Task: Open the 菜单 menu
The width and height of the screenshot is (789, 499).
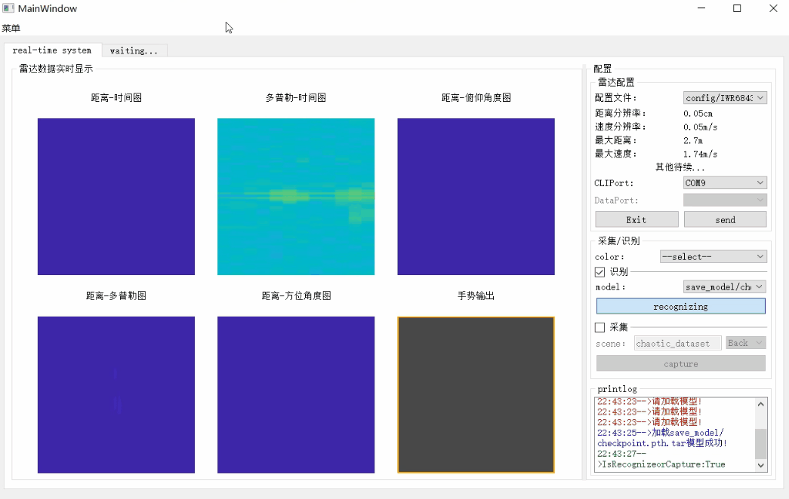Action: (11, 27)
